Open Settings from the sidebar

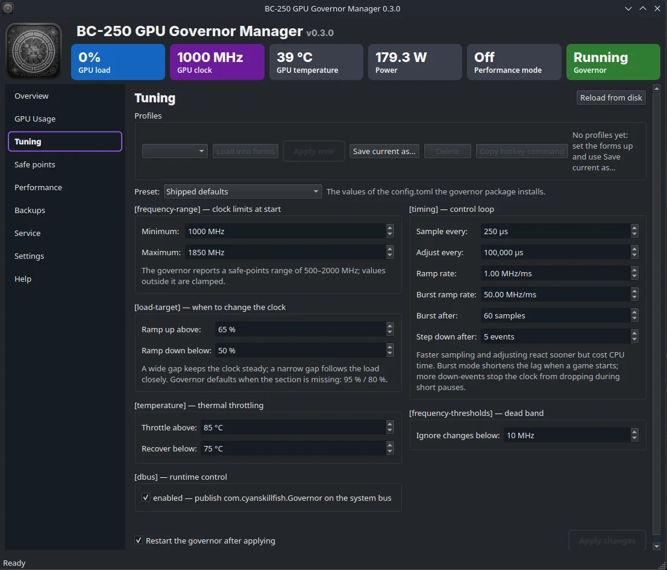click(x=65, y=256)
